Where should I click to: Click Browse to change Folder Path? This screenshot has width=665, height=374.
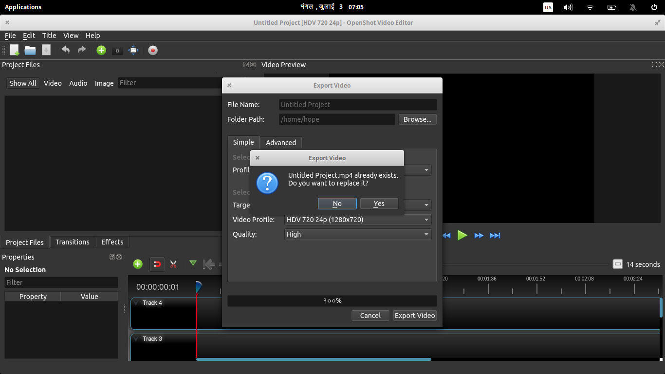(417, 119)
